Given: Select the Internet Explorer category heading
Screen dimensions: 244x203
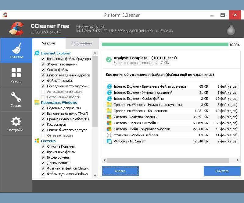Looking at the screenshot, I should 56,53.
